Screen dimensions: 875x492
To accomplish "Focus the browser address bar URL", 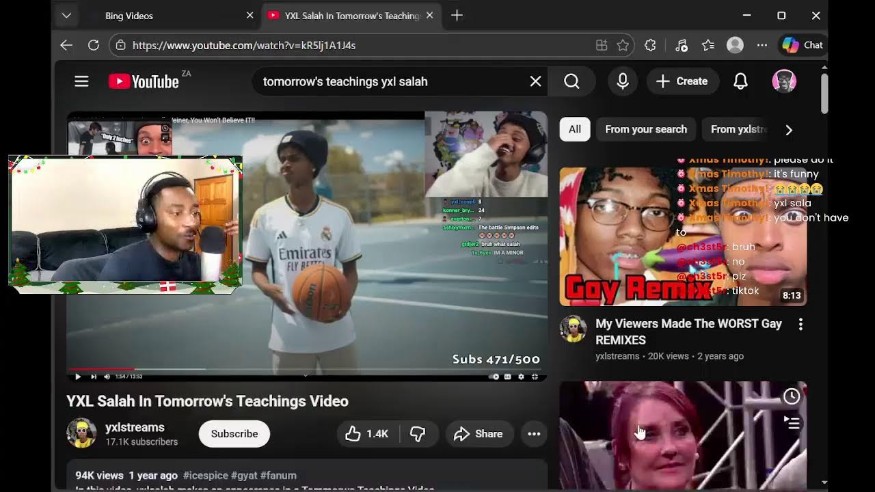I will pyautogui.click(x=244, y=45).
